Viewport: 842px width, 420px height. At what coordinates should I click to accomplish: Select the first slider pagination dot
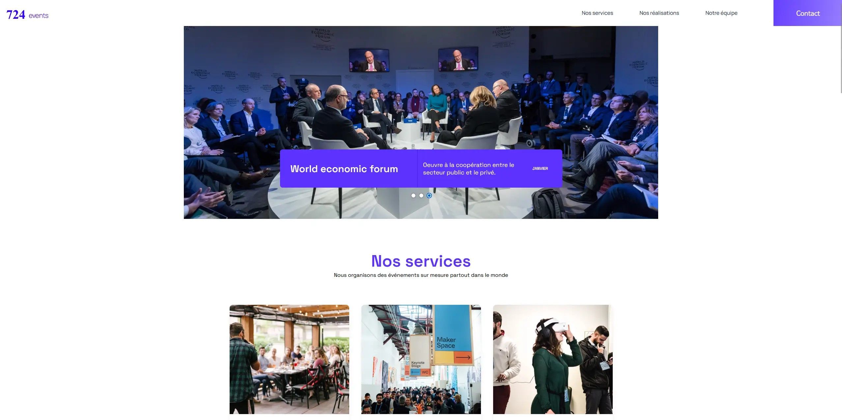click(x=413, y=196)
